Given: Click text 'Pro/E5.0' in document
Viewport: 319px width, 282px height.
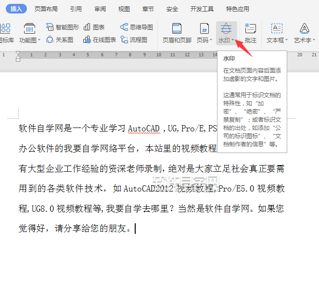Looking at the screenshot, I should click(x=236, y=189).
